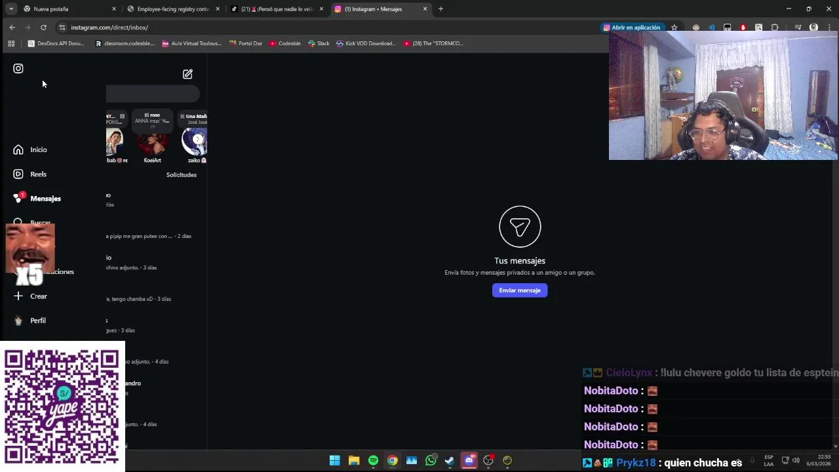This screenshot has height=472, width=839.
Task: Open the new message compose icon
Action: point(187,74)
